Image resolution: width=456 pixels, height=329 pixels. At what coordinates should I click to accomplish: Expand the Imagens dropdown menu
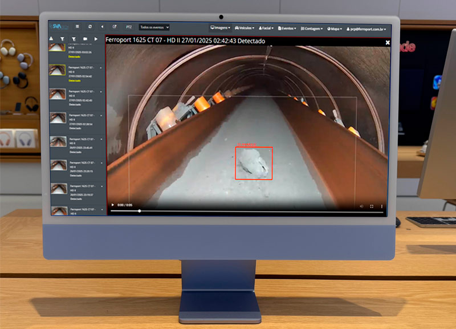(220, 27)
